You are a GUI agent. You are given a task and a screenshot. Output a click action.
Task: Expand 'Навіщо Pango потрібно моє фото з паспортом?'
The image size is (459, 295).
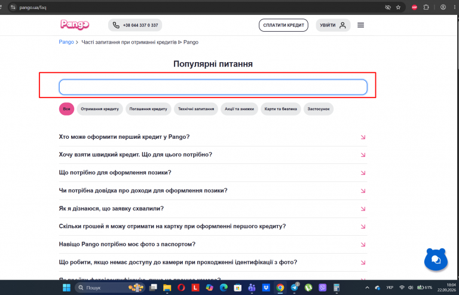pos(213,244)
